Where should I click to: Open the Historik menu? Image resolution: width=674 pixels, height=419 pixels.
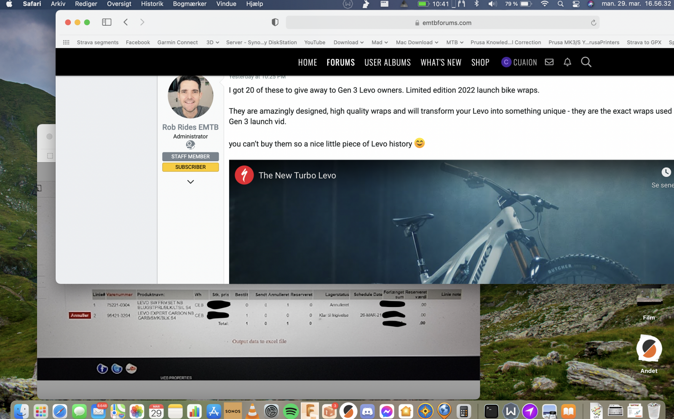[x=152, y=4]
